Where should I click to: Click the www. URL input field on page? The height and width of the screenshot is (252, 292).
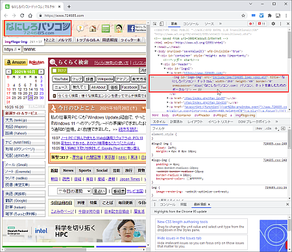[84, 49]
